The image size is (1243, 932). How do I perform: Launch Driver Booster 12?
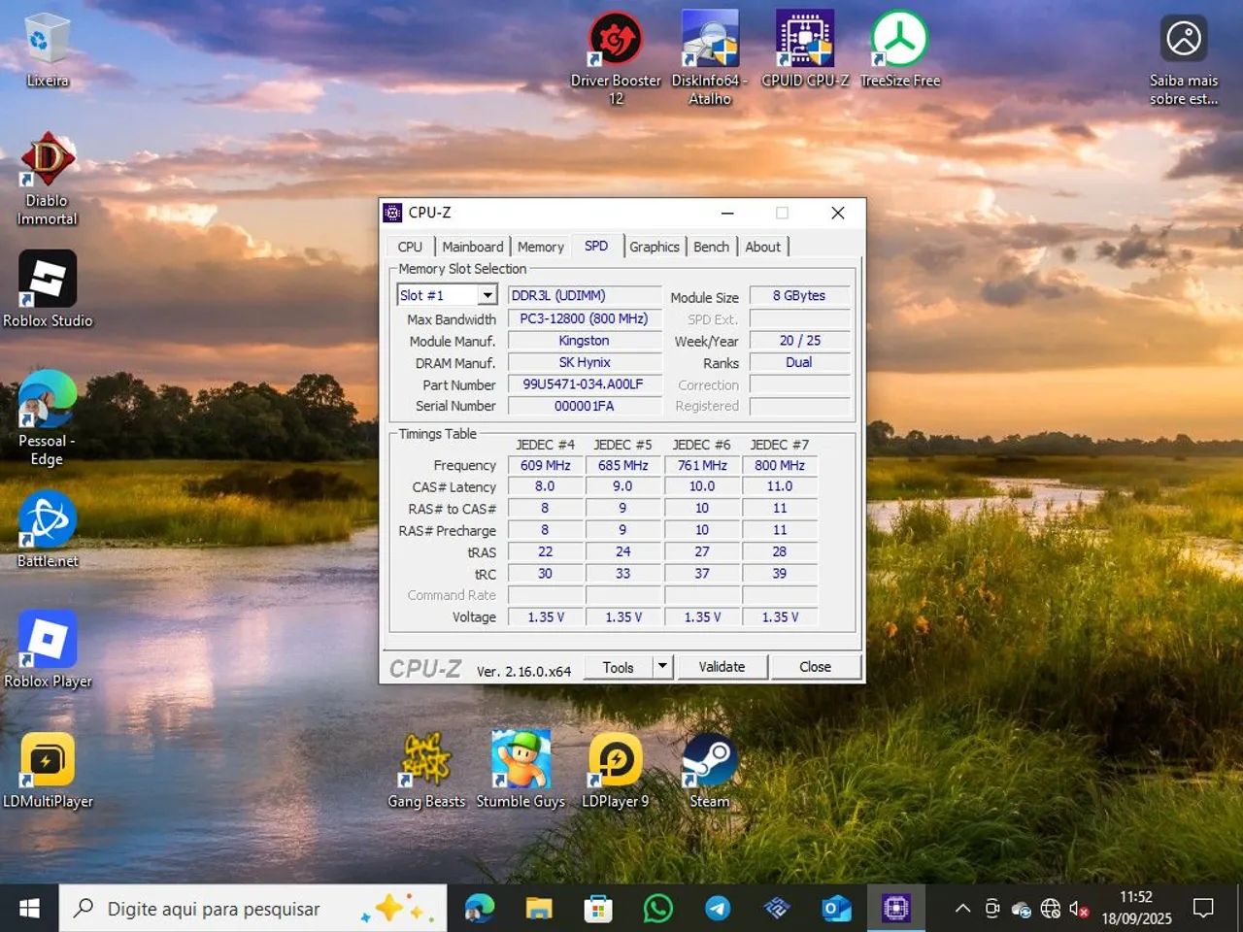615,39
